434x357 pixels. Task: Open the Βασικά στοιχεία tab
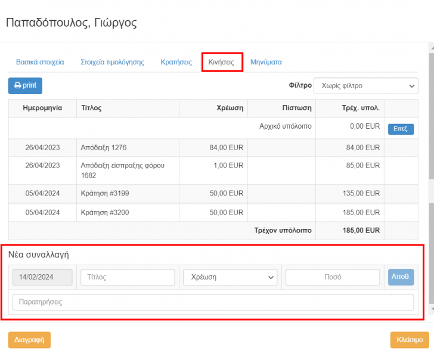(40, 62)
